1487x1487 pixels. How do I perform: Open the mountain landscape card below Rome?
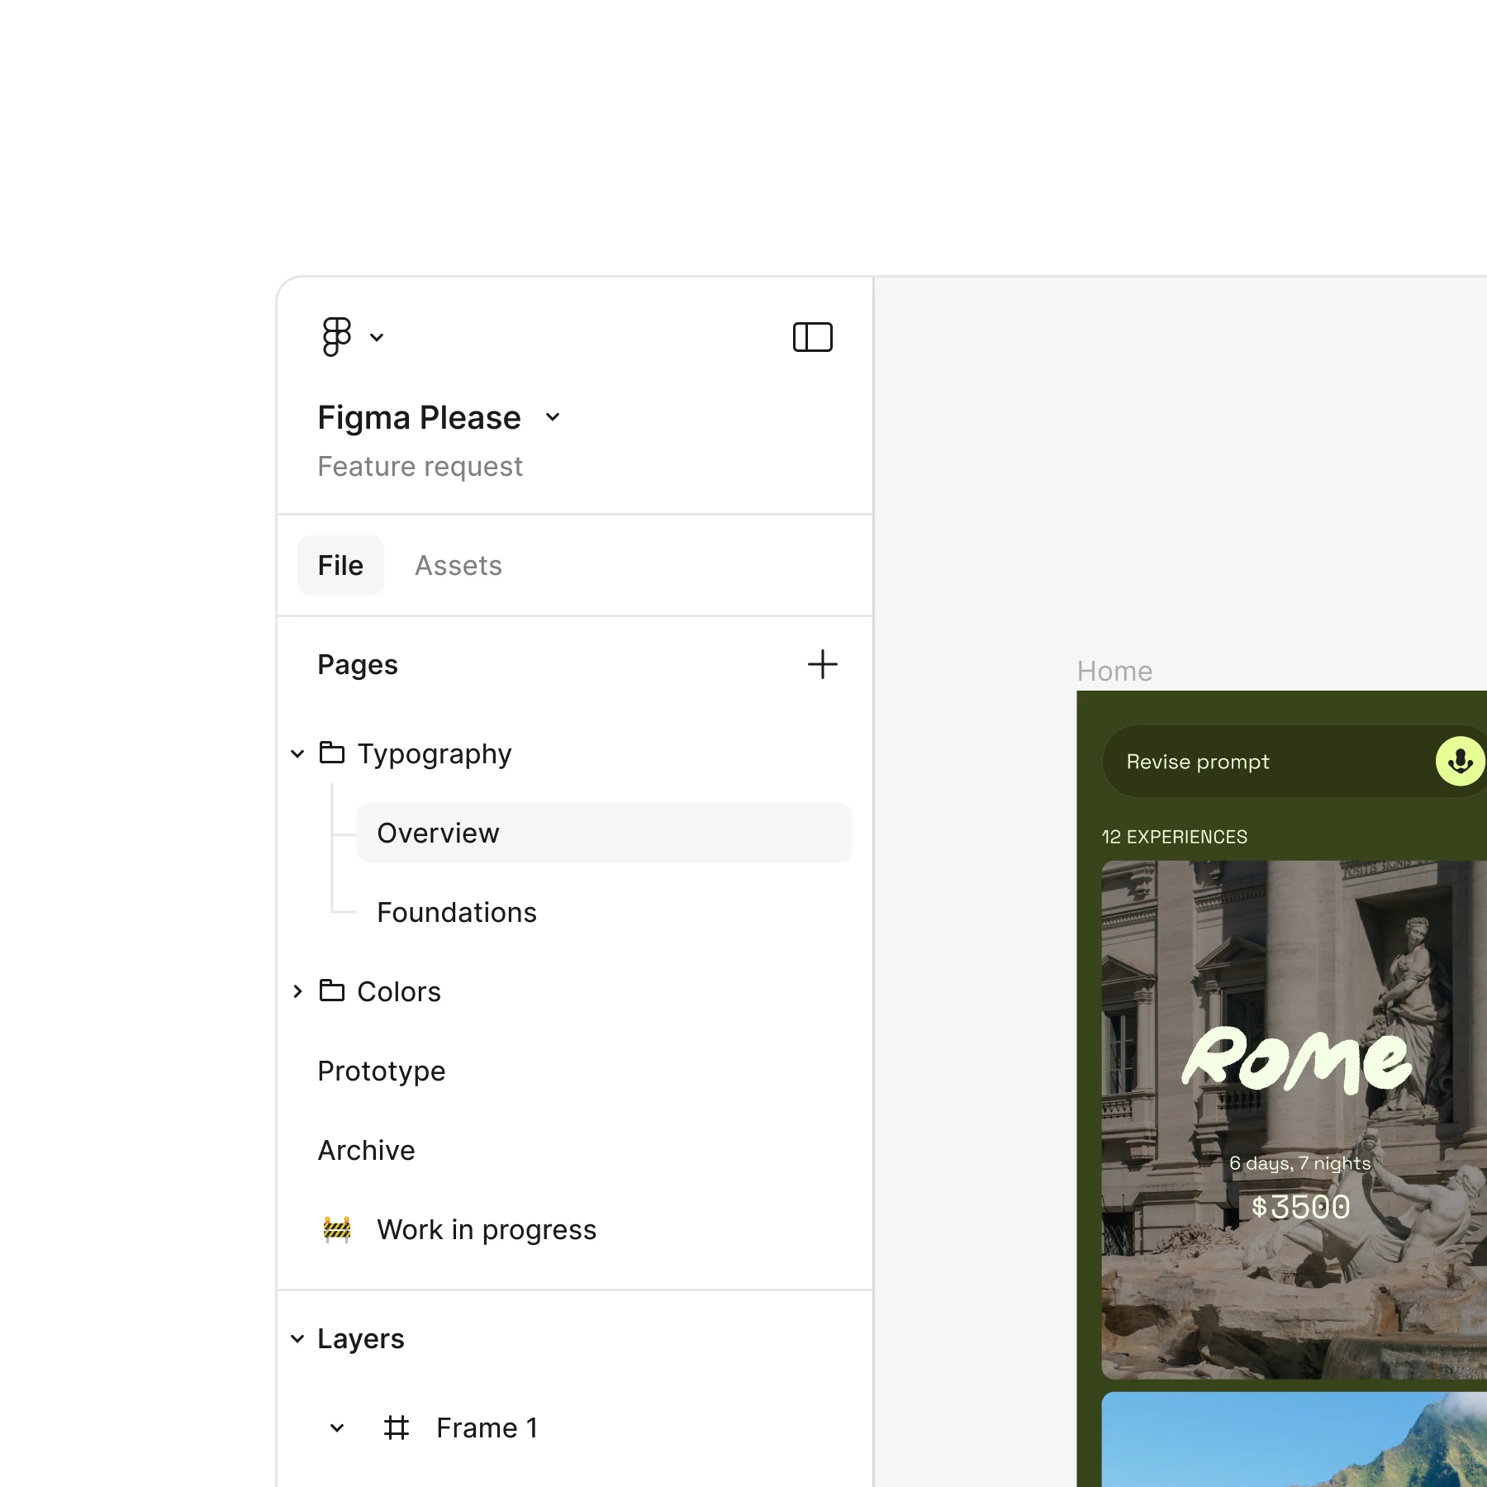1294,1439
